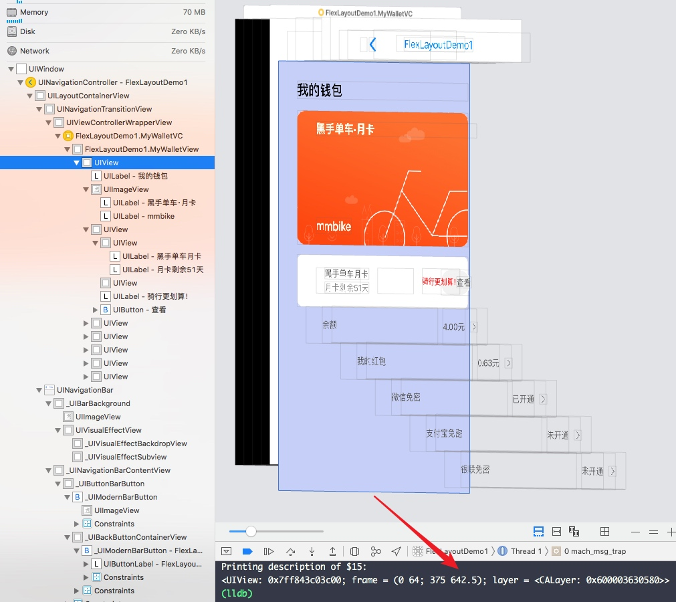
Task: Select UIButtonLabel - FlexLayou... row
Action: click(x=108, y=564)
